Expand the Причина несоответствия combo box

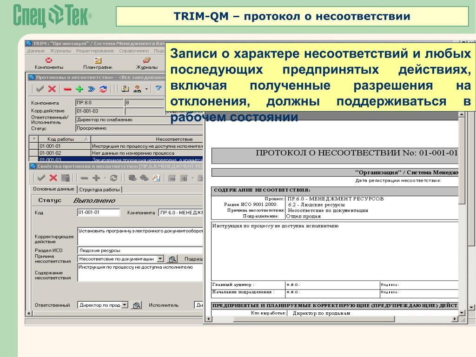click(160, 259)
